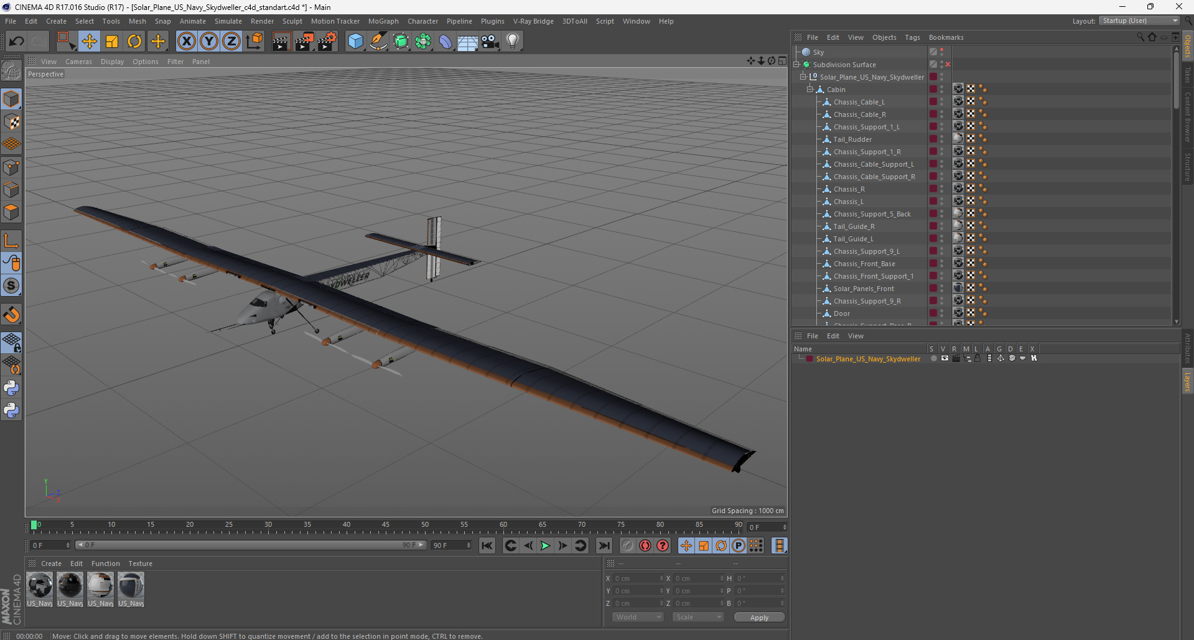Click the Floor environment icon
Viewport: 1194px width, 640px height.
467,42
